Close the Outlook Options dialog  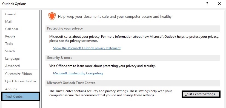coord(219,4)
